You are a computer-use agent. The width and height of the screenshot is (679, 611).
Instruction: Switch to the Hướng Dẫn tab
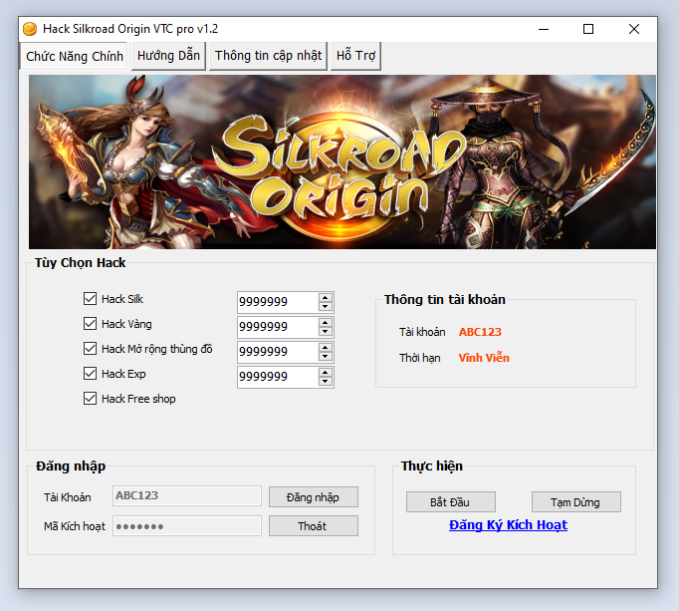169,56
